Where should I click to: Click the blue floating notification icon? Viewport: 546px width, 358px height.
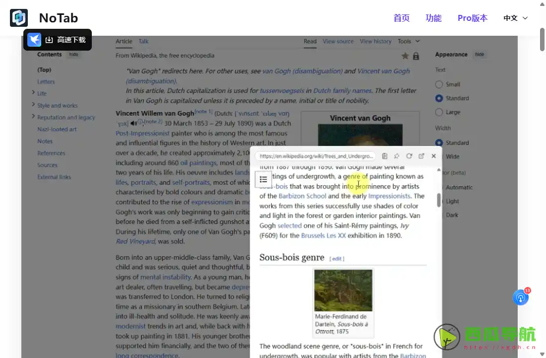pos(521,297)
